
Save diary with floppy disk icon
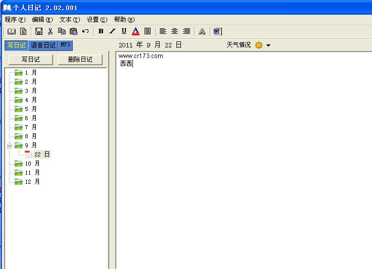pyautogui.click(x=39, y=31)
